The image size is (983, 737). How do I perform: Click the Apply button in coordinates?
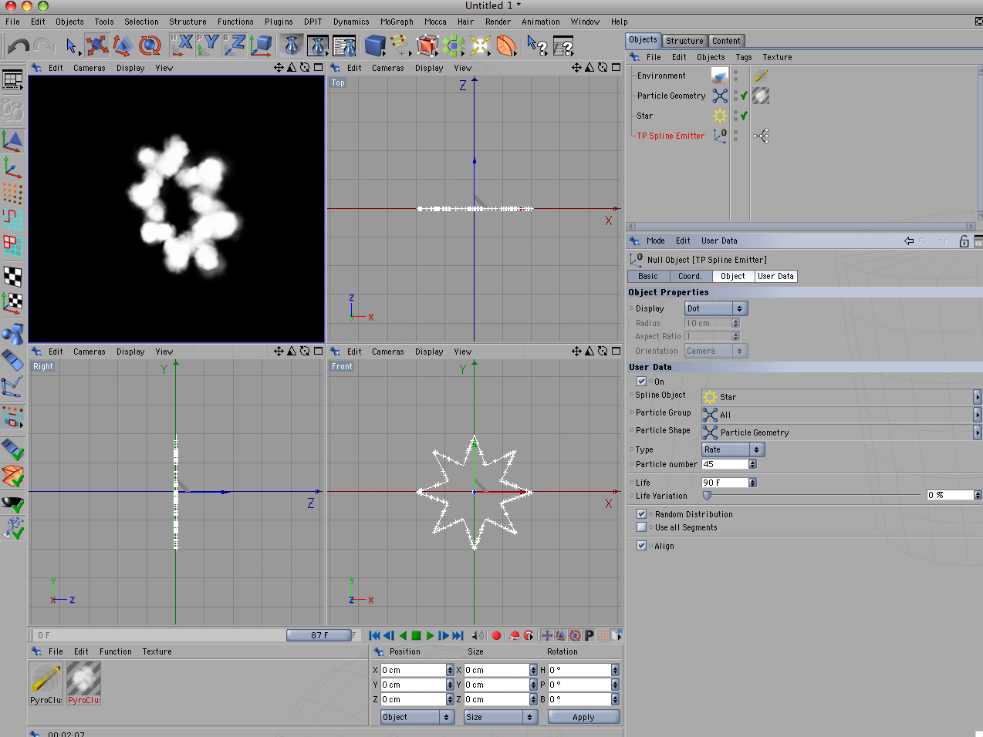coord(583,717)
